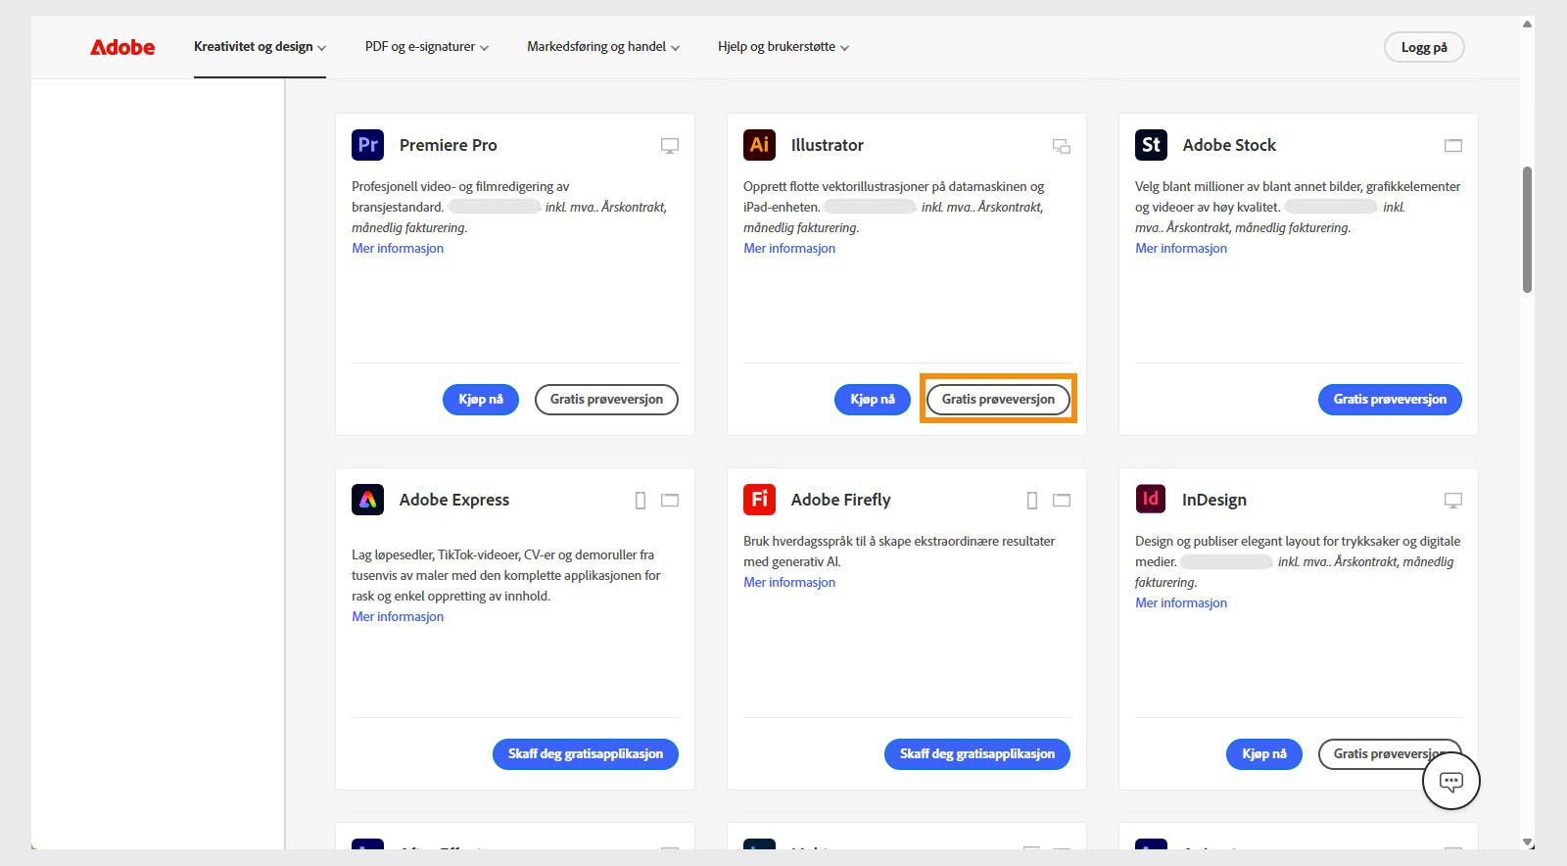Click Gratis prøveversjon for InDesign

[x=1390, y=754]
